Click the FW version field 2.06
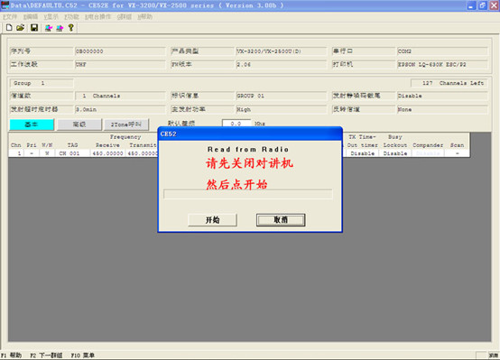Viewport: 500px width, 360px height. tap(282, 65)
